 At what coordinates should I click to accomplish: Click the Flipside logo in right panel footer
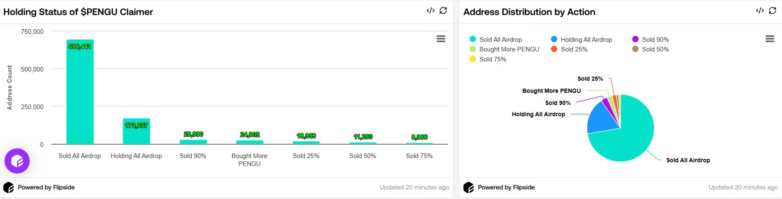(469, 188)
